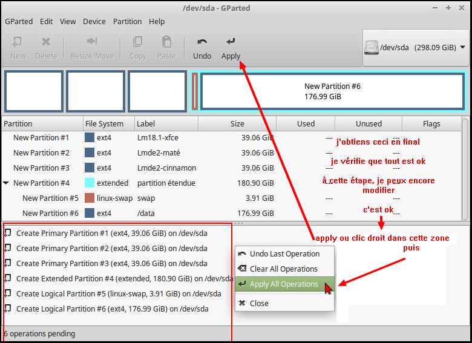This screenshot has width=472, height=343.
Task: Open the /dev/sda device selector dropdown
Action: (462, 47)
